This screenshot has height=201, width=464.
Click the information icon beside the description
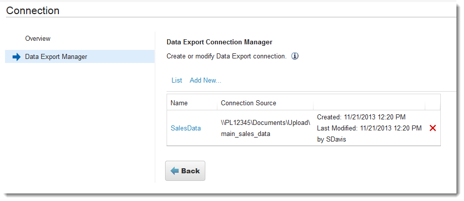tap(295, 56)
